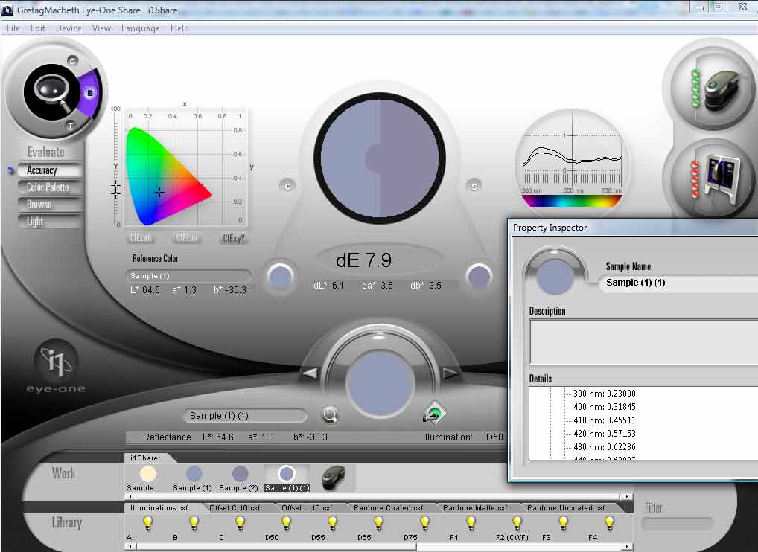Click the magnifier icon beside sample name
758x552 pixels.
[330, 415]
